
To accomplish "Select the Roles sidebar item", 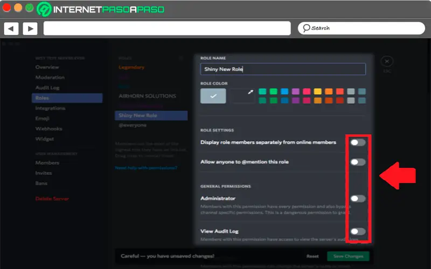I will tap(67, 98).
